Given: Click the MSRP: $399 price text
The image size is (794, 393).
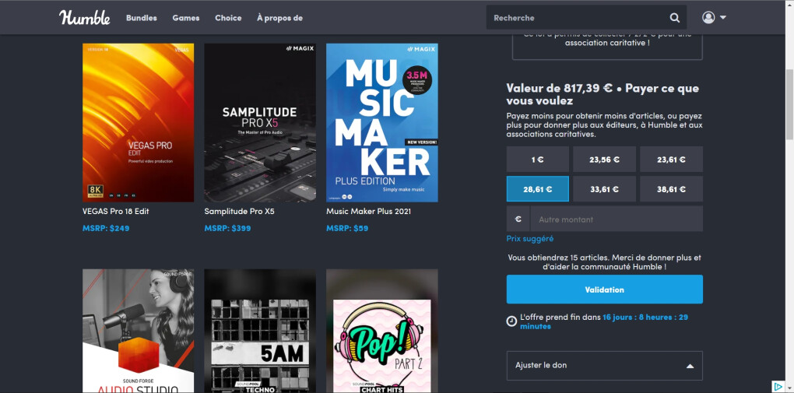Looking at the screenshot, I should click(x=227, y=228).
